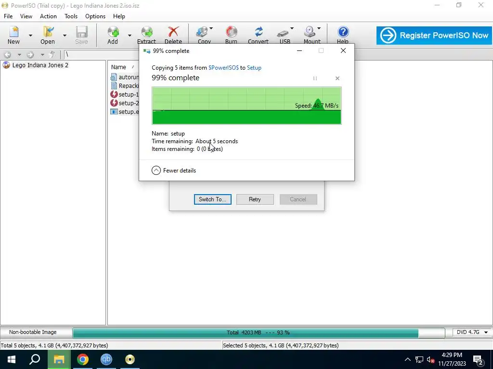
Task: Click the Forward navigation arrow
Action: click(30, 55)
